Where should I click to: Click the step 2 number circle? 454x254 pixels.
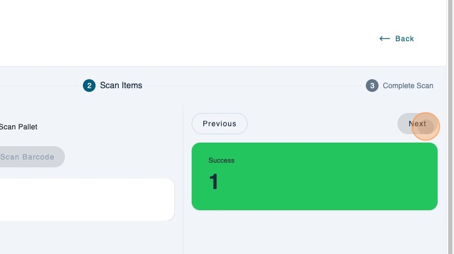point(89,86)
